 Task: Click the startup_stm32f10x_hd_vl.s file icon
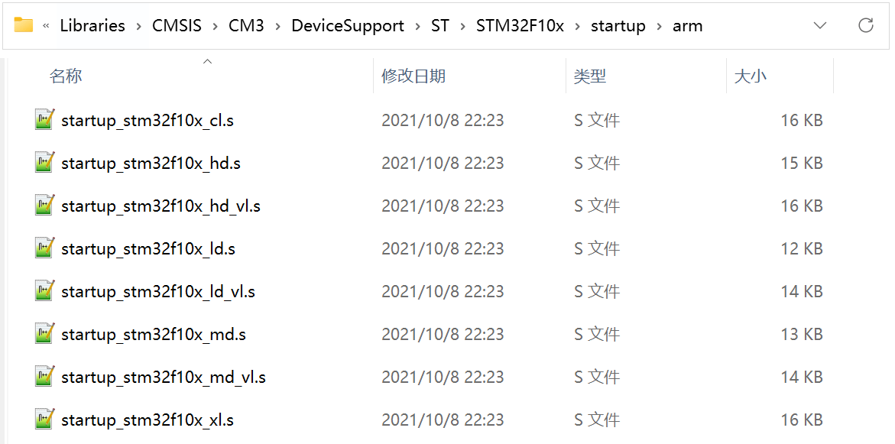pos(45,205)
